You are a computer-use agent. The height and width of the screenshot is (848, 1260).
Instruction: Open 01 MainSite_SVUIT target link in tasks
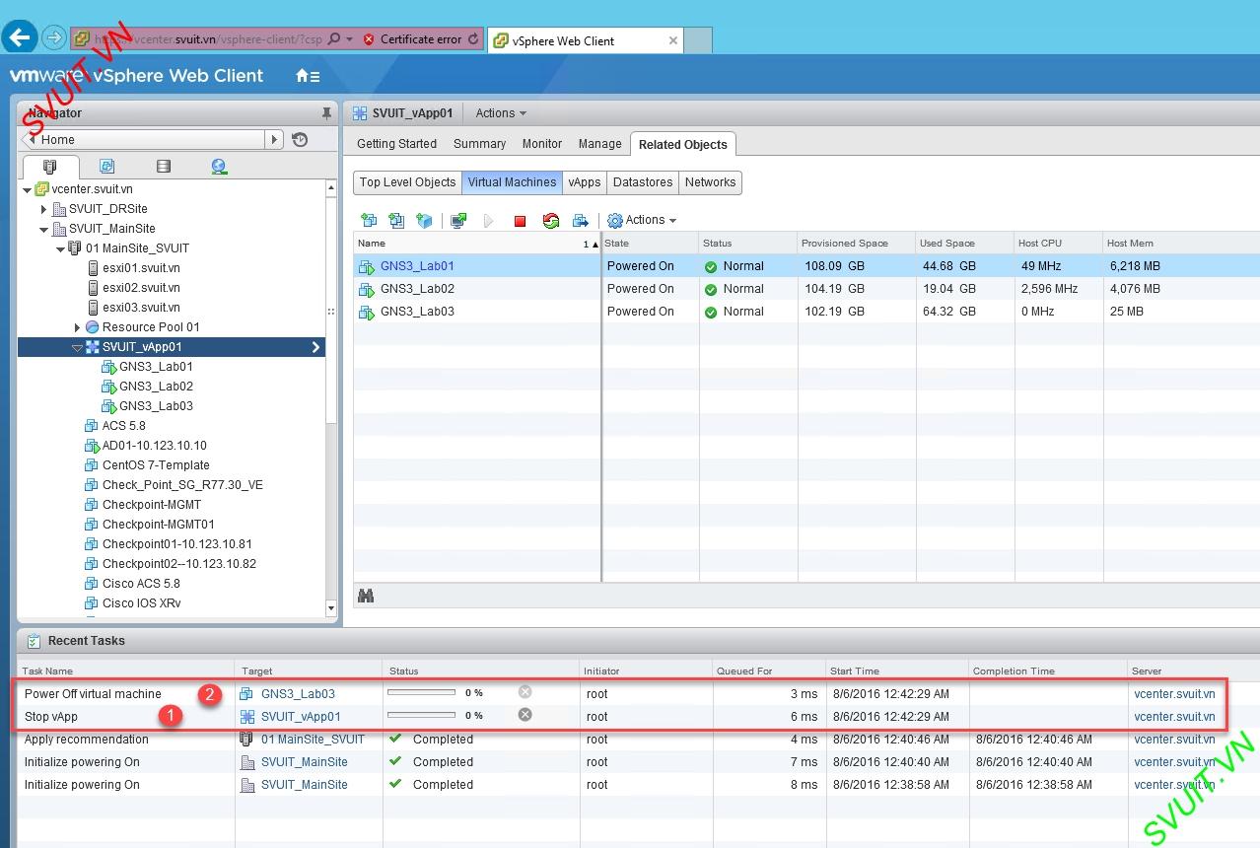pos(313,739)
